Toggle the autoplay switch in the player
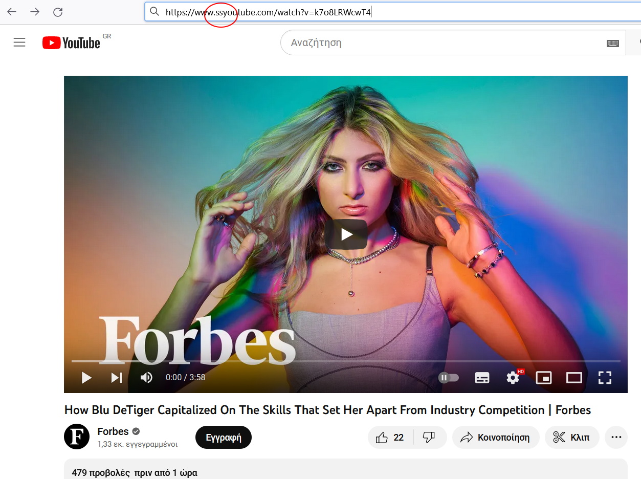The height and width of the screenshot is (479, 641). pos(449,378)
